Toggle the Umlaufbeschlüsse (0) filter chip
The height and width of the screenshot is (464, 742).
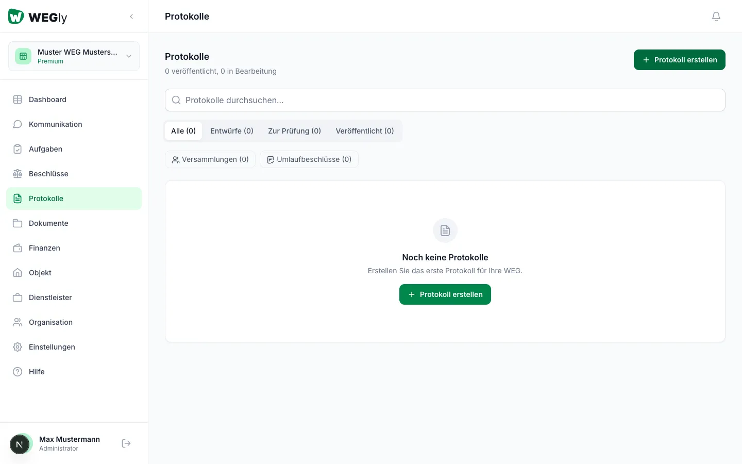point(309,159)
